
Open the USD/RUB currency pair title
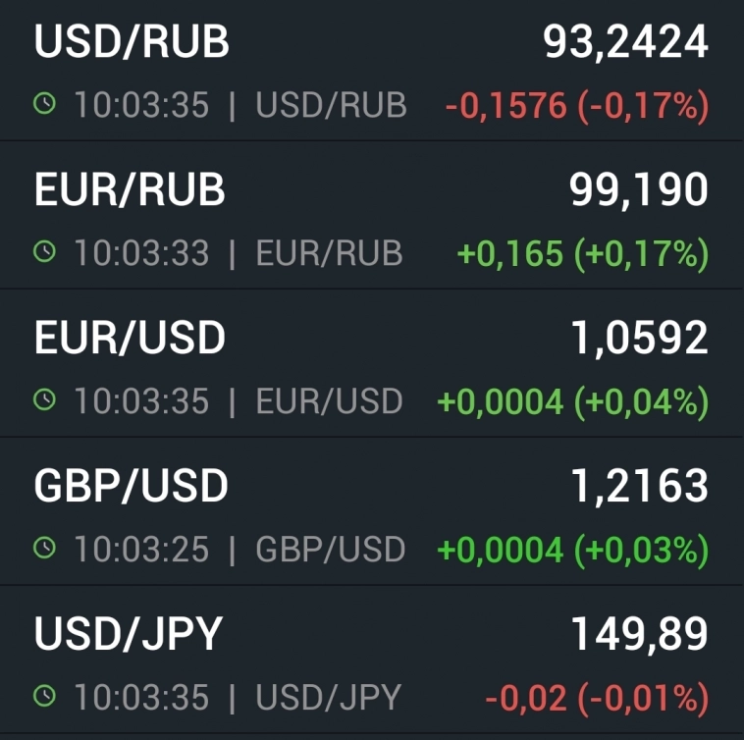tap(132, 42)
